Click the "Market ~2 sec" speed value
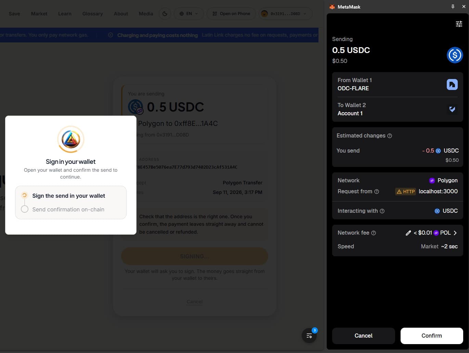This screenshot has height=353, width=469. [x=439, y=247]
